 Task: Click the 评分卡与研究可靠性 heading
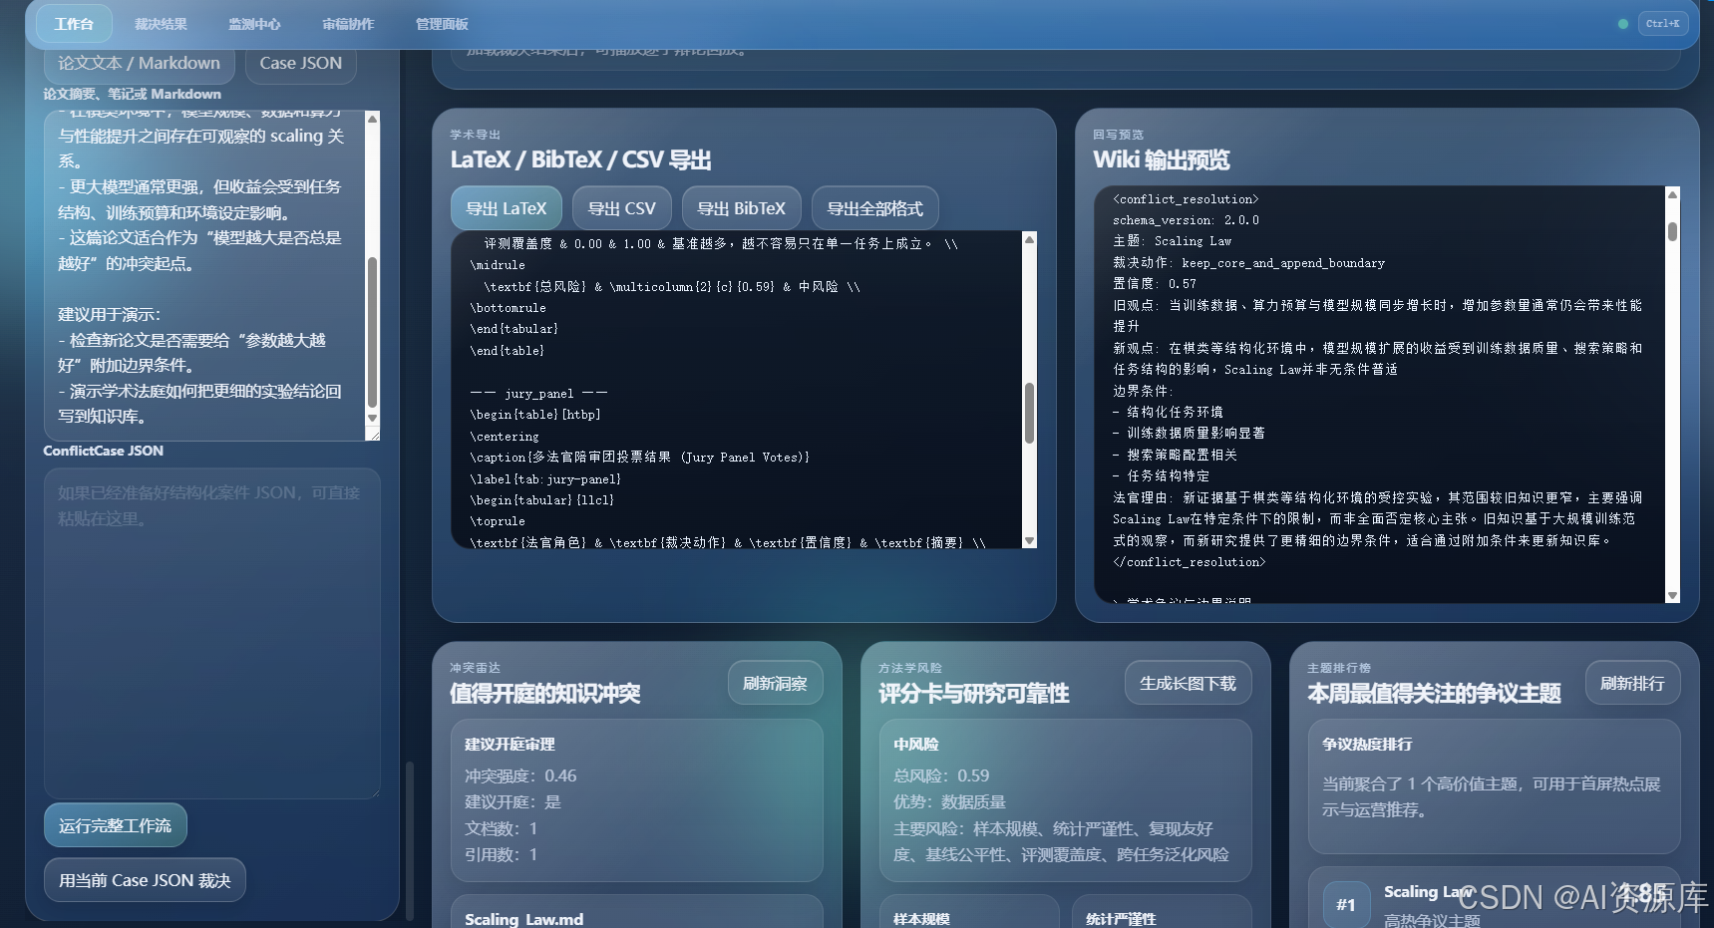(973, 694)
